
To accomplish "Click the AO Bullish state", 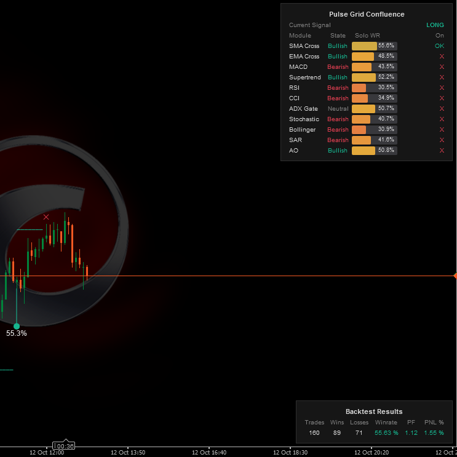I will click(x=338, y=151).
